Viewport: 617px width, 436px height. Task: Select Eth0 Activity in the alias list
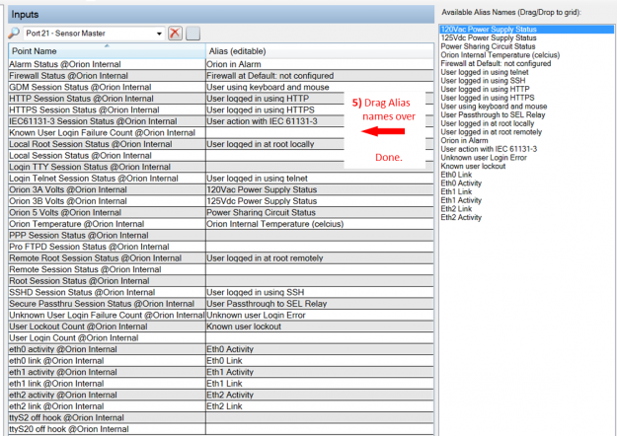(461, 183)
